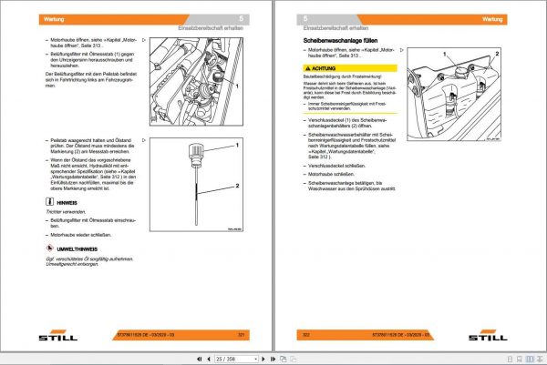Open the page number dropdown arrow

[x=256, y=359]
